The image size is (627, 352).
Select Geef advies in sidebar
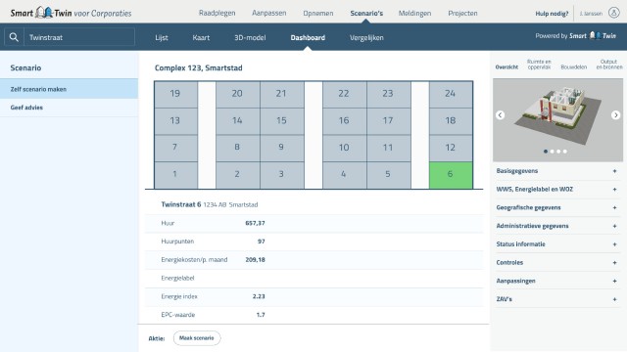point(70,108)
